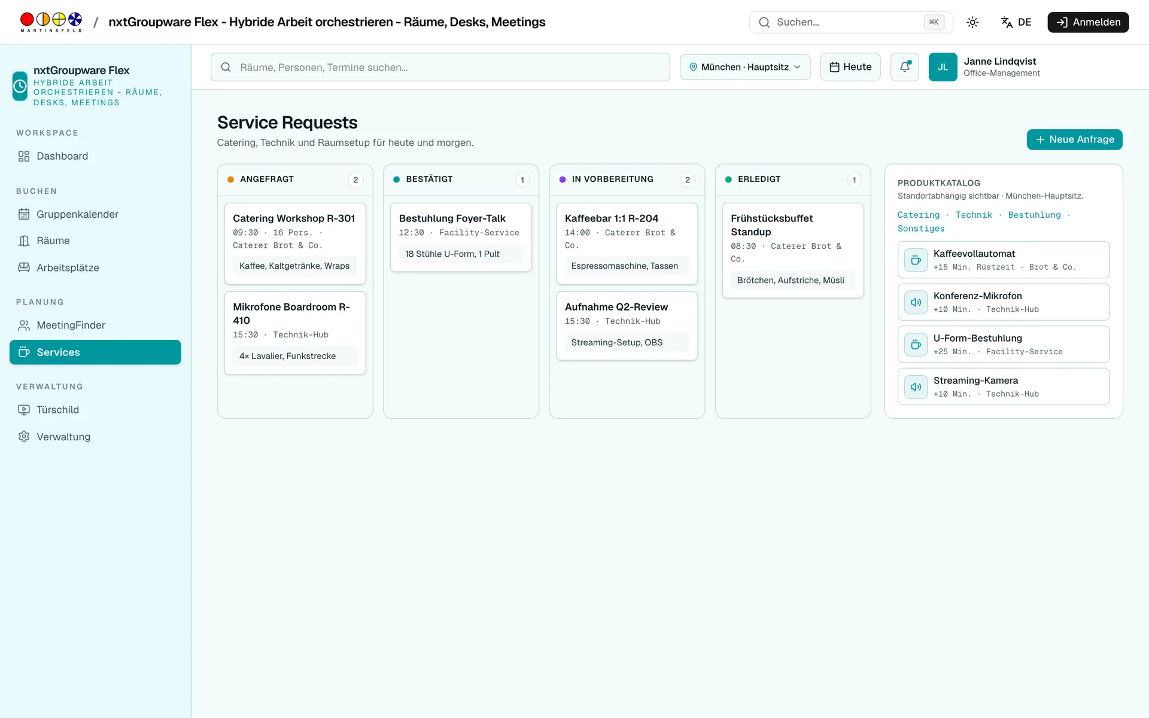
Task: Focus Räume, Personen, Termine search field
Action: [x=440, y=67]
